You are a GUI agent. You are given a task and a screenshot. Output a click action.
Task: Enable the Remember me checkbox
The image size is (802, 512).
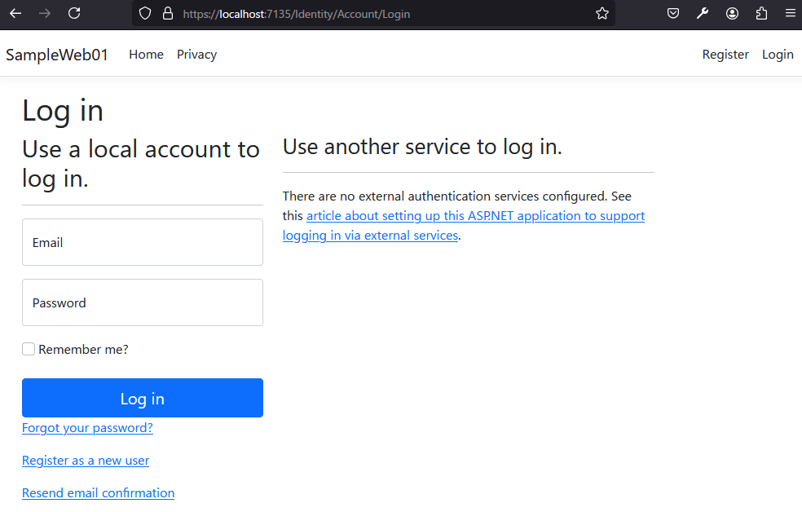[29, 349]
